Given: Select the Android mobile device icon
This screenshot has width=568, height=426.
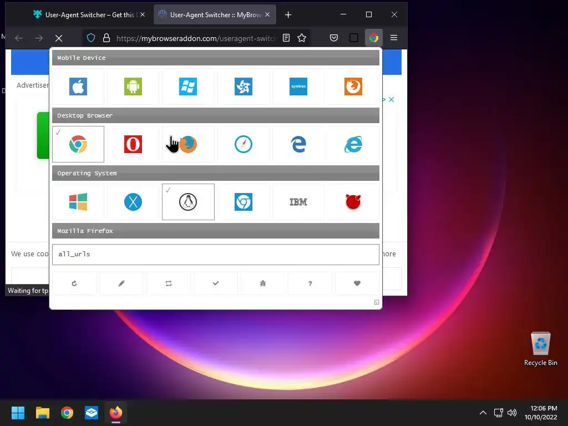Looking at the screenshot, I should (x=133, y=87).
